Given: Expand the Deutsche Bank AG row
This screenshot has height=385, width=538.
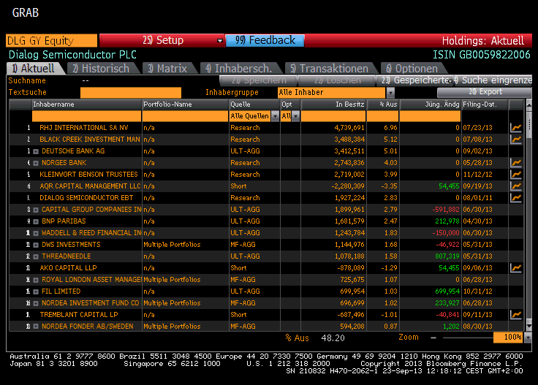Looking at the screenshot, I should (36, 151).
